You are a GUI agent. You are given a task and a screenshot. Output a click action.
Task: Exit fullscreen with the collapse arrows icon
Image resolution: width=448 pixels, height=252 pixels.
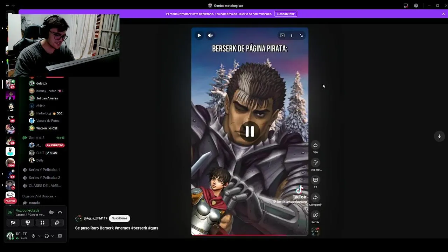point(301,35)
